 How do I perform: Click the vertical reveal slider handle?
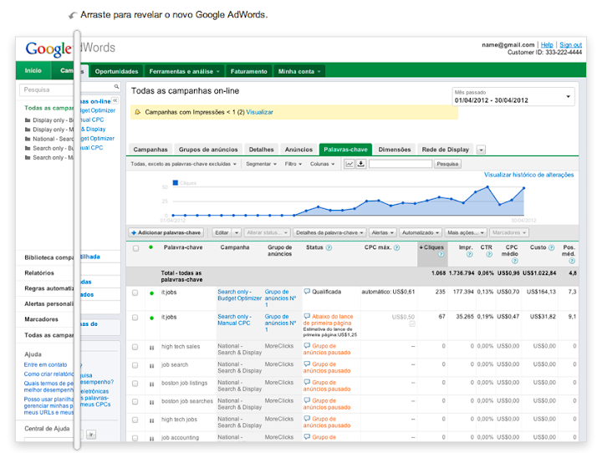pos(77,240)
